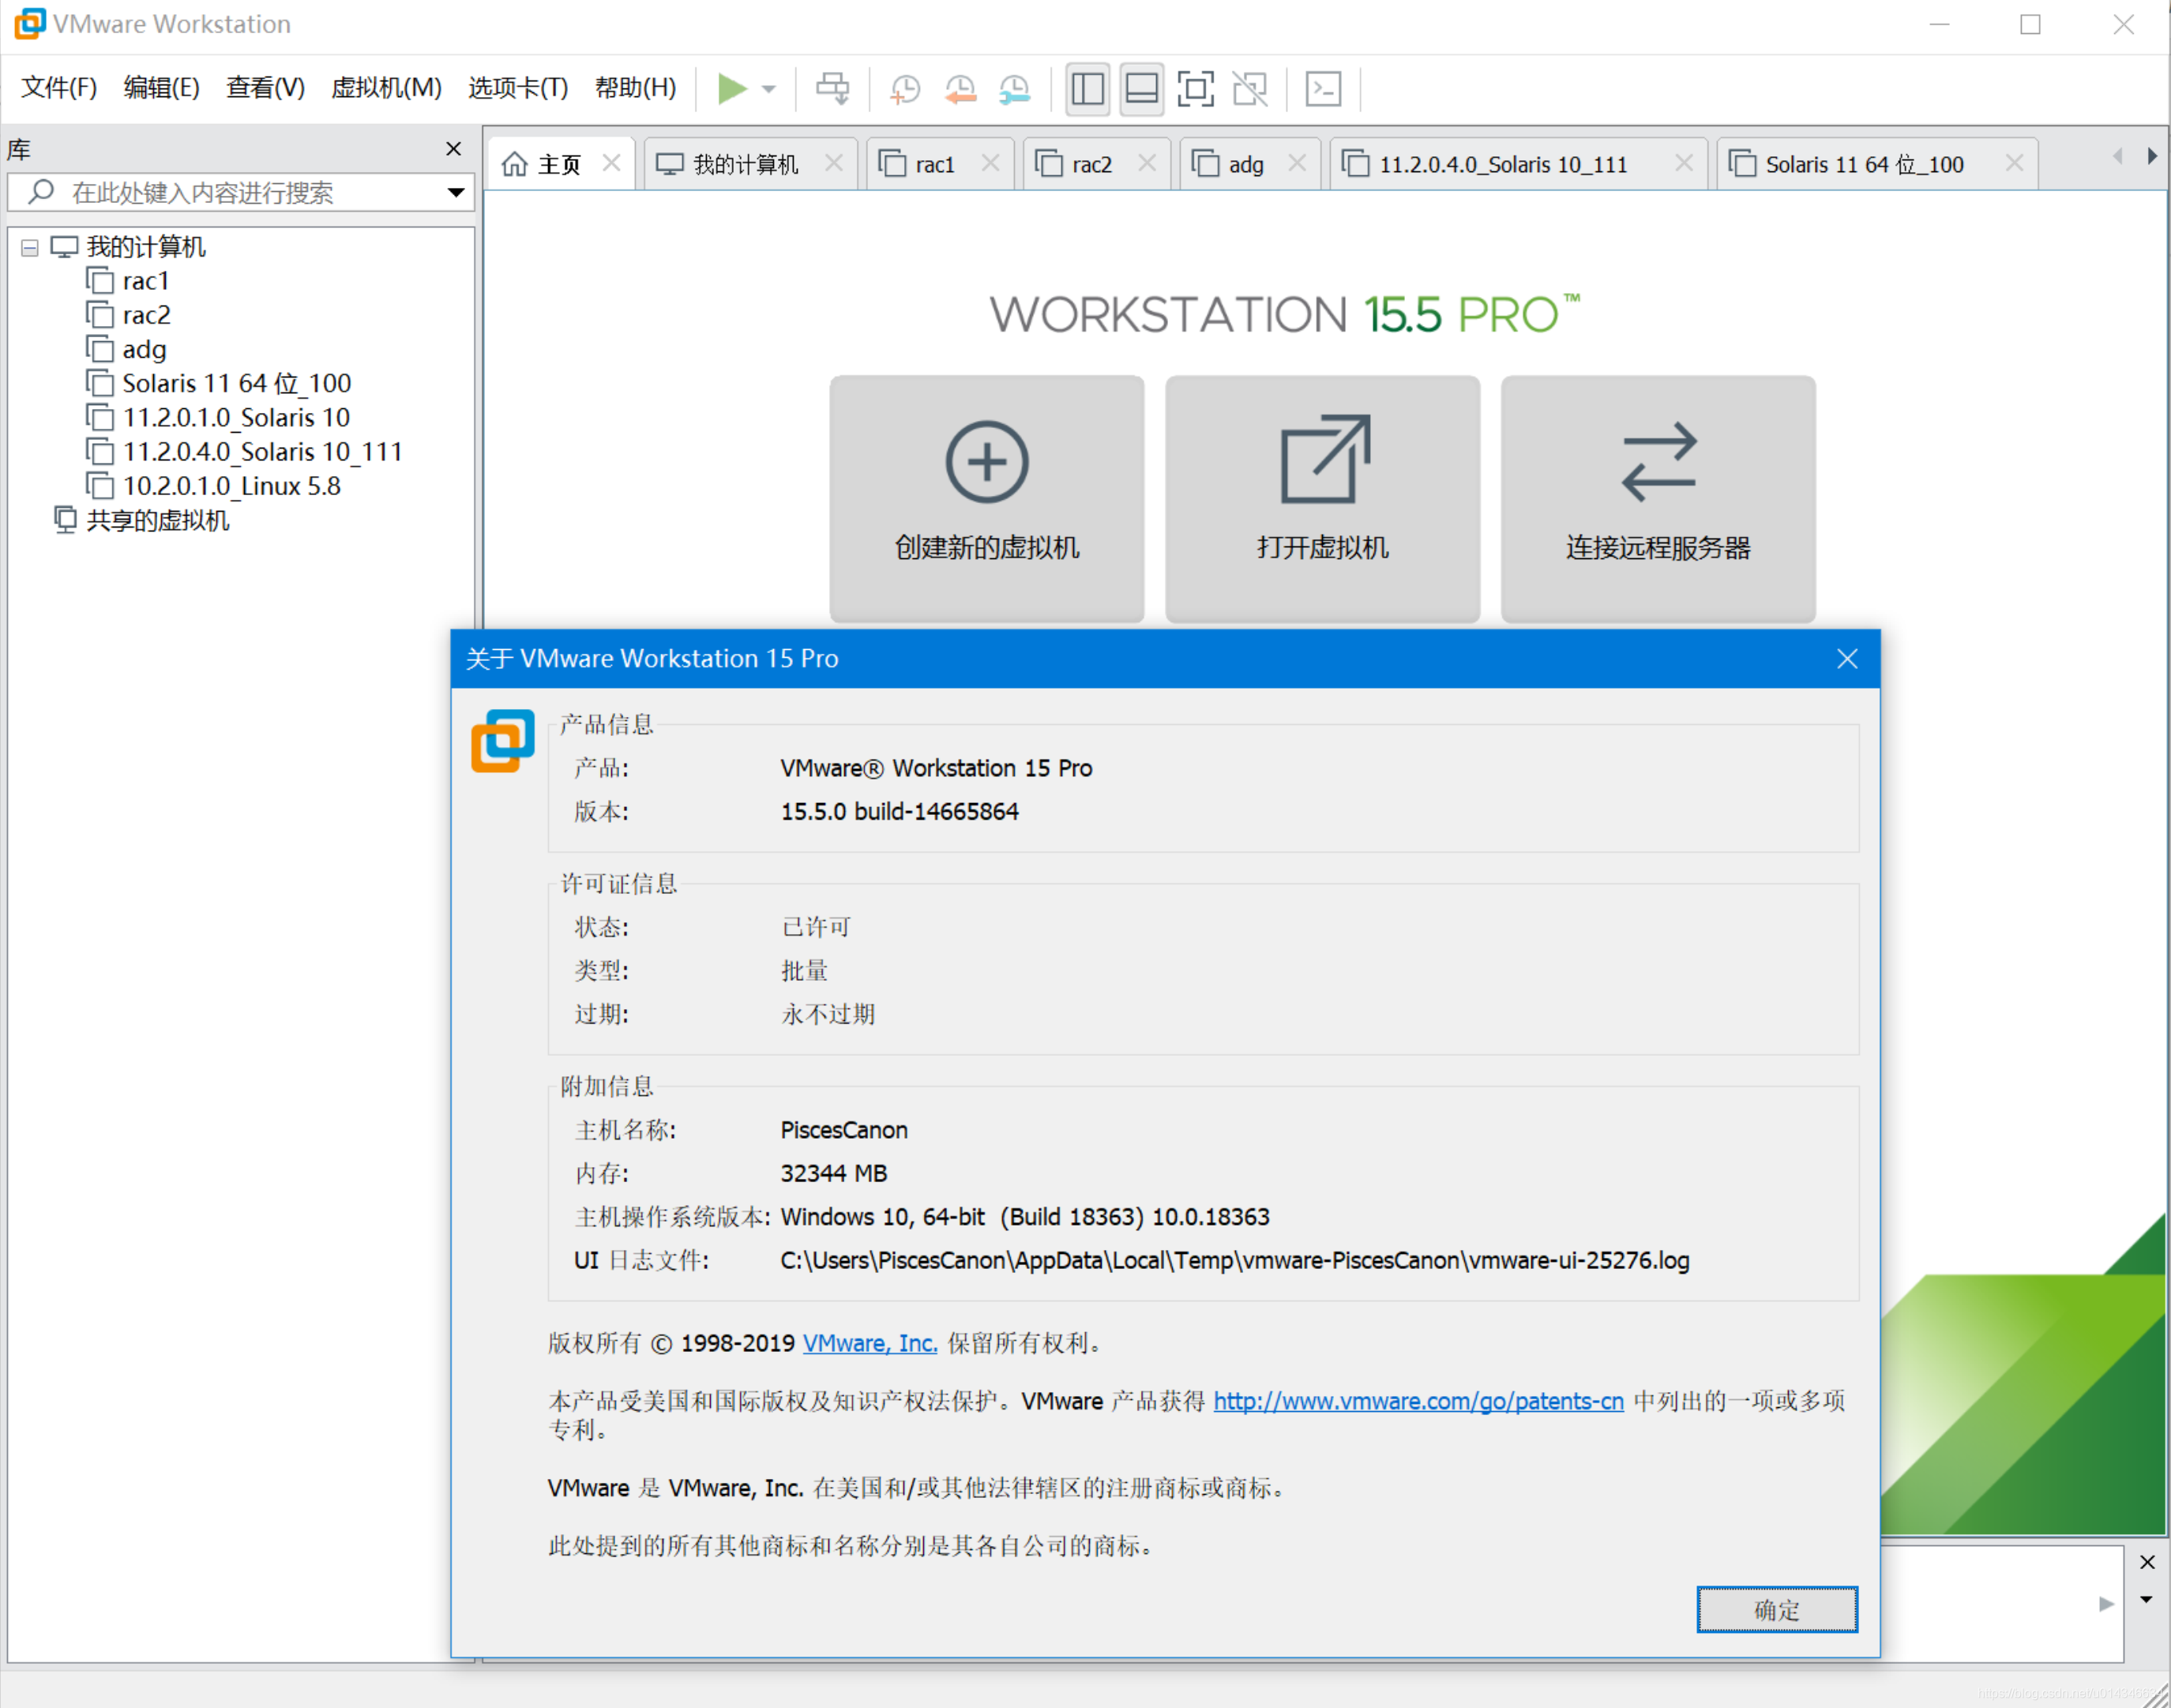This screenshot has height=1708, width=2171.
Task: Click the 打开虚拟机 tile
Action: pos(1322,498)
